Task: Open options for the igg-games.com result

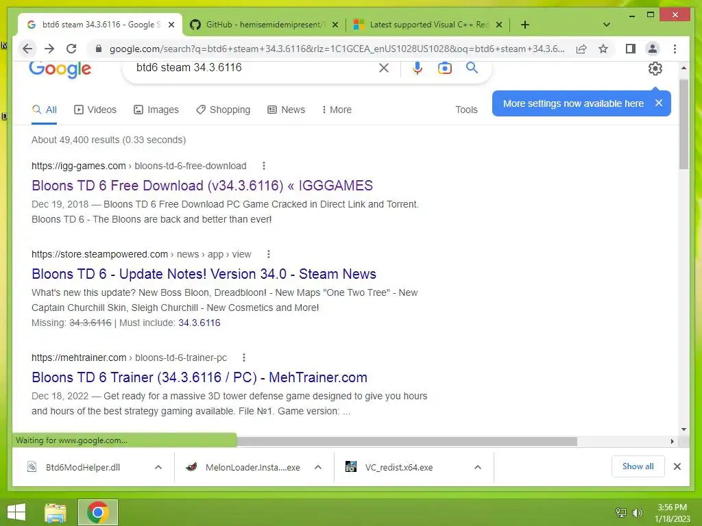Action: pos(264,166)
